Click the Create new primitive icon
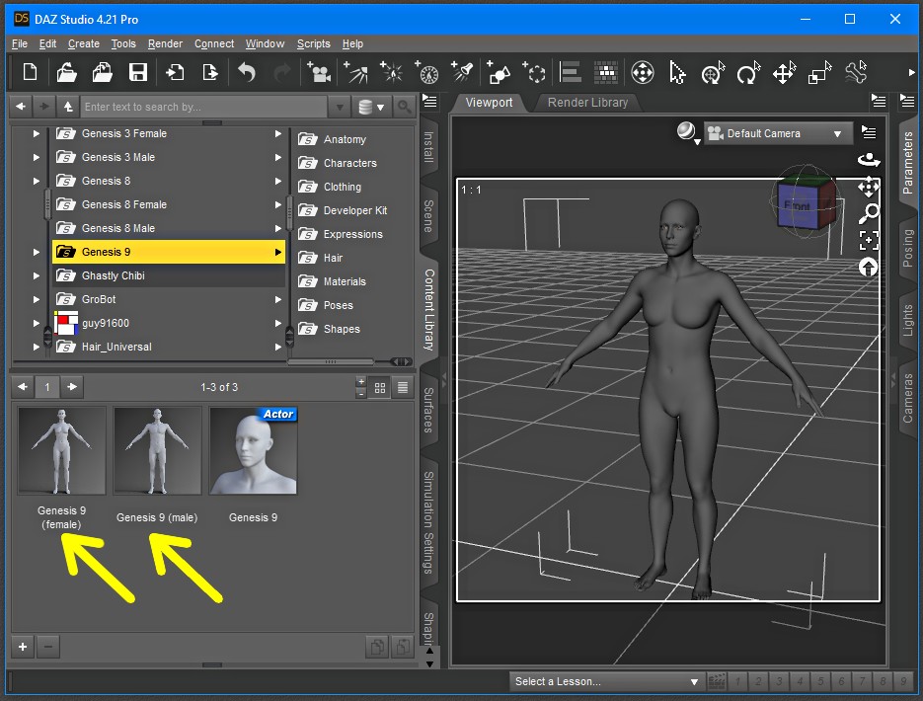 point(499,72)
